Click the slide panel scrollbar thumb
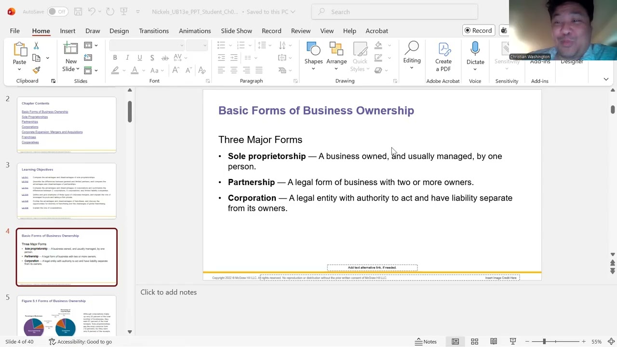 tap(130, 111)
